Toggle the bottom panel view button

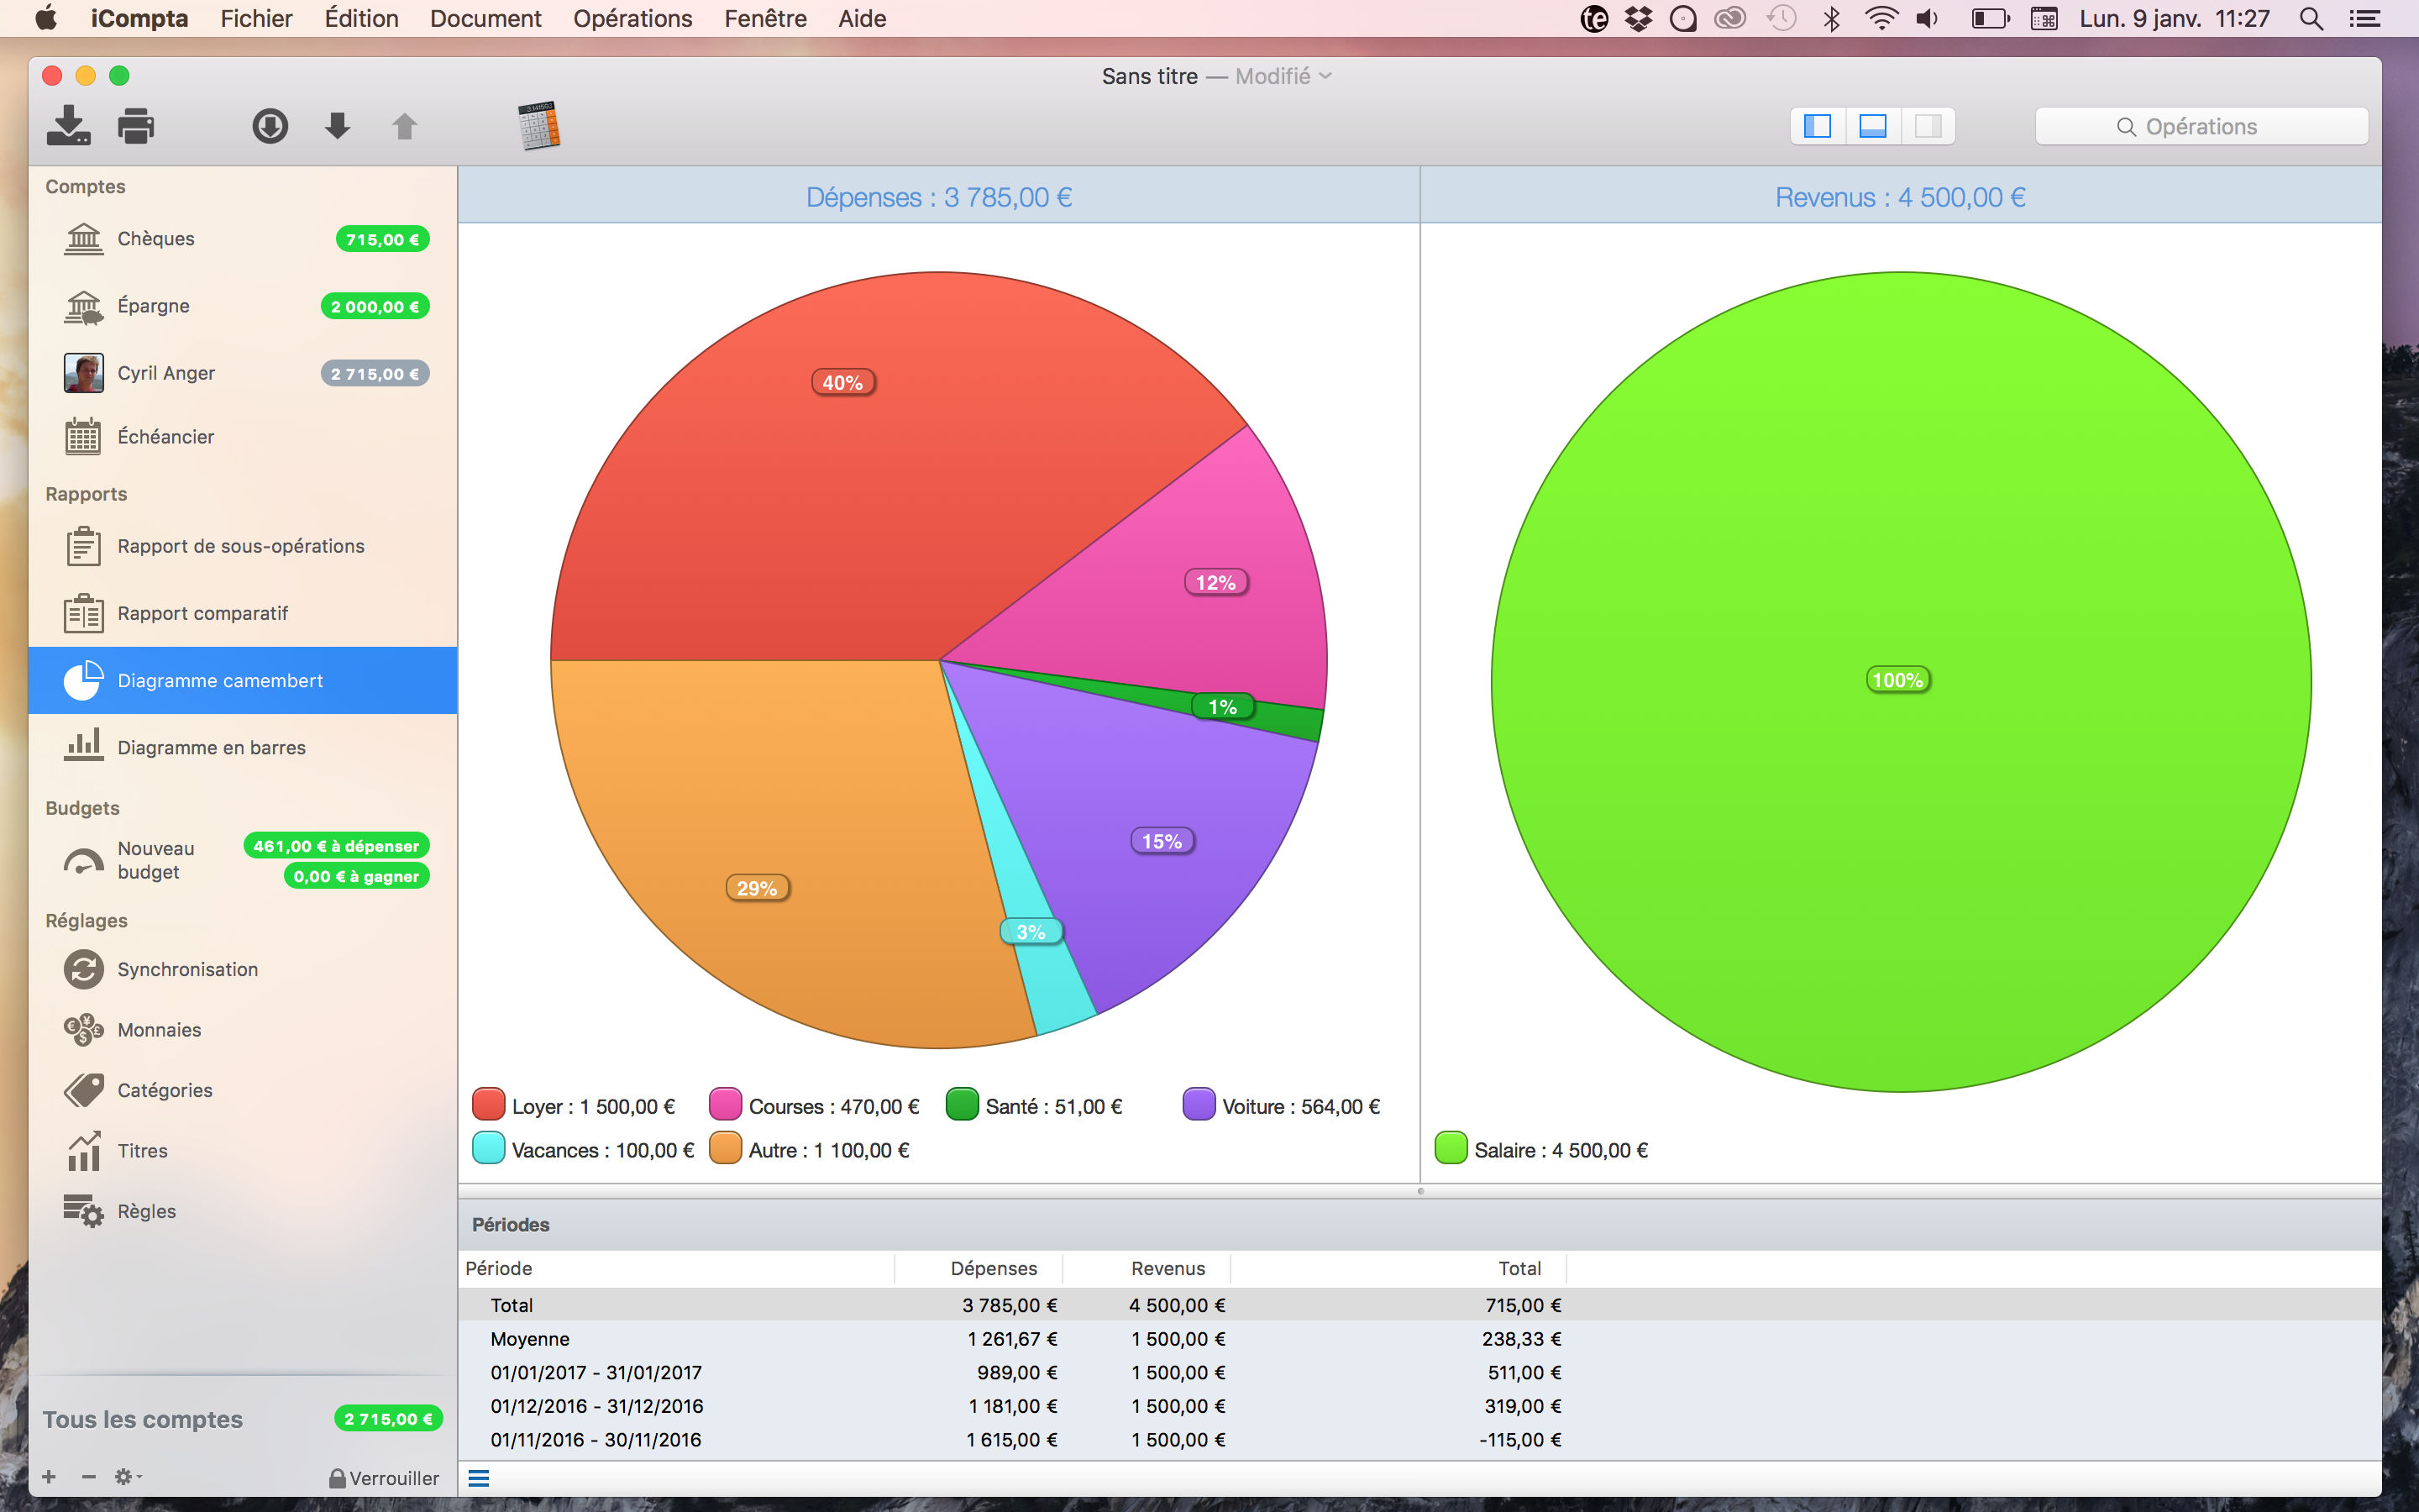(x=1872, y=126)
